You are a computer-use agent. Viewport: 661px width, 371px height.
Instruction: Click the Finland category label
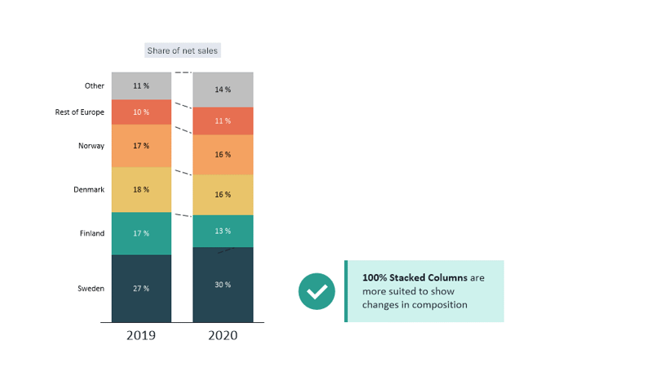tap(91, 233)
